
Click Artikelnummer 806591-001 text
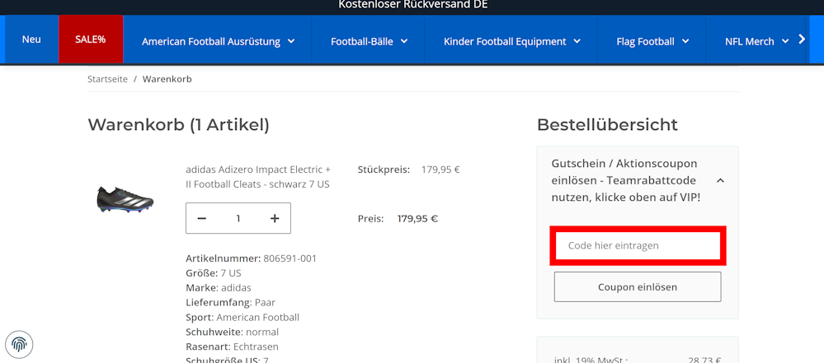click(x=252, y=258)
